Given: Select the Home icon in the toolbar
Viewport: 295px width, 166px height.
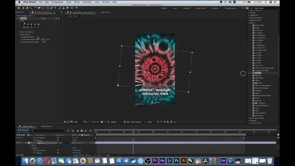Looking at the screenshot, I should (x=19, y=8).
